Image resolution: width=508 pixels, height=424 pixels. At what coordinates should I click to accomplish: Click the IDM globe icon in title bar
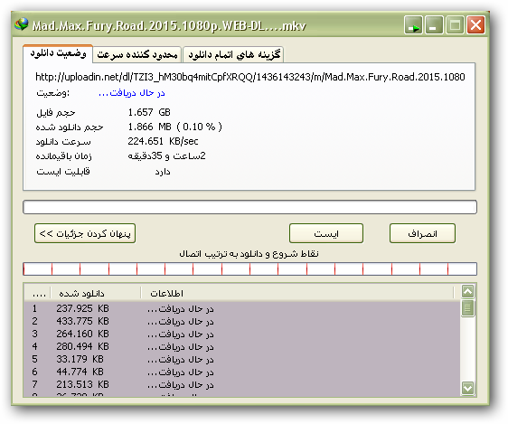pos(22,24)
